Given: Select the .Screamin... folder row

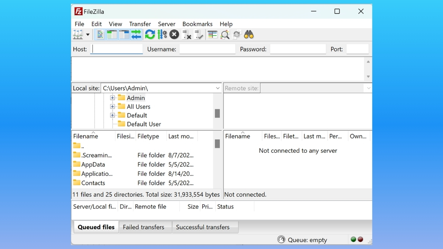Looking at the screenshot, I should [x=142, y=155].
